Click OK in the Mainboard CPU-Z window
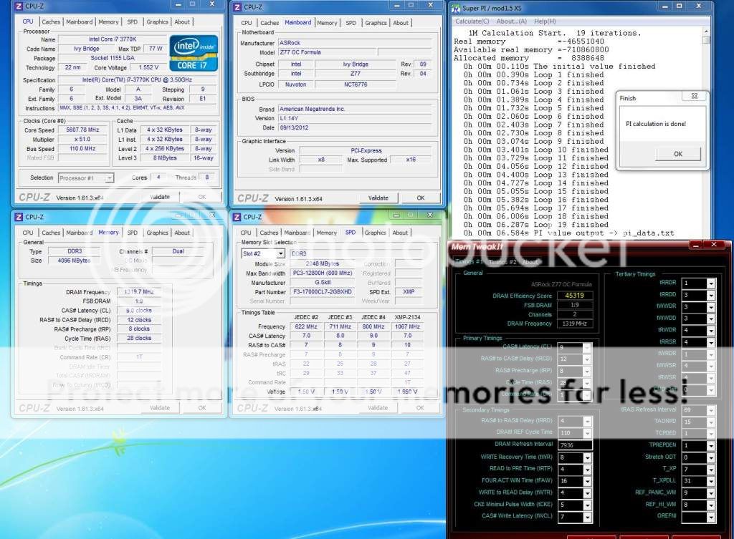Screen dimensions: 734x539 click(420, 198)
